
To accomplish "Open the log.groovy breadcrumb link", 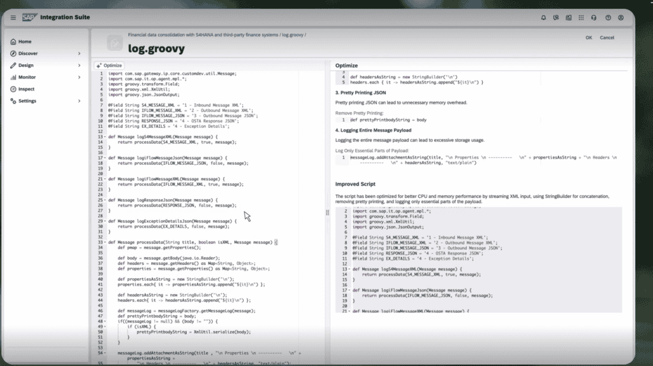I will tap(293, 35).
